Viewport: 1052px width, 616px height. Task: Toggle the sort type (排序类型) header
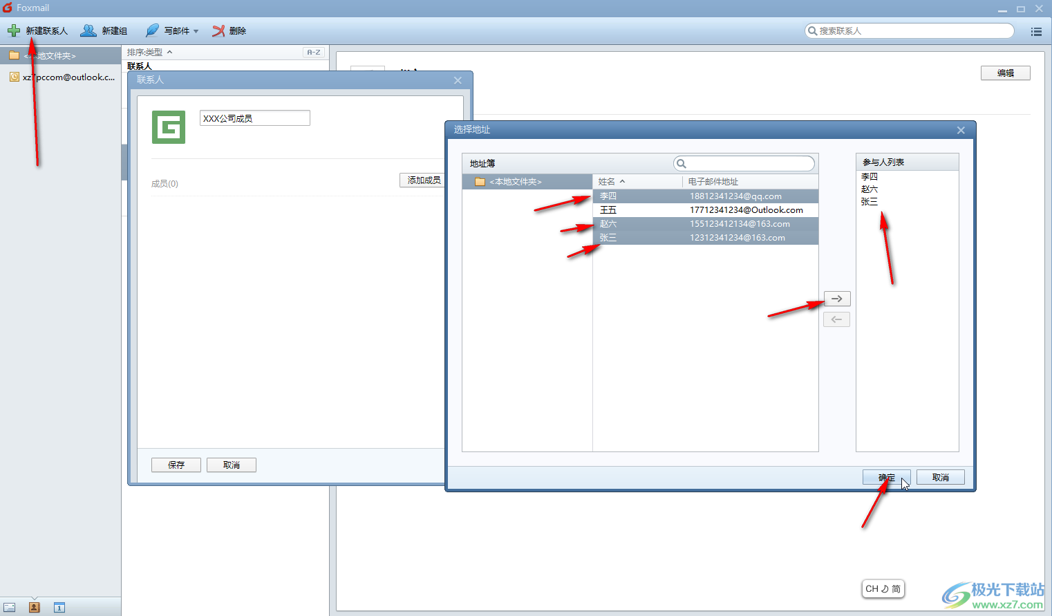point(149,52)
